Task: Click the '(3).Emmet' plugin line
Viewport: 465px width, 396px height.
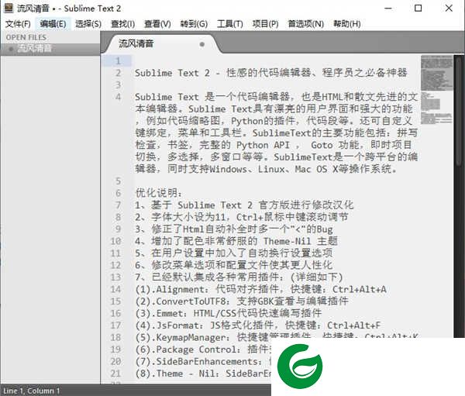Action: pos(229,313)
